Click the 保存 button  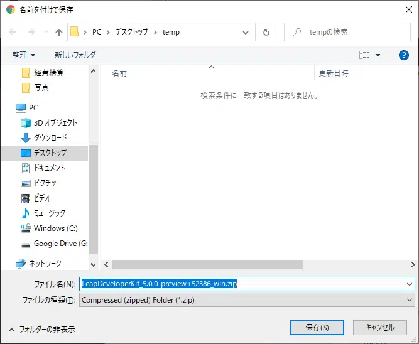coord(316,328)
